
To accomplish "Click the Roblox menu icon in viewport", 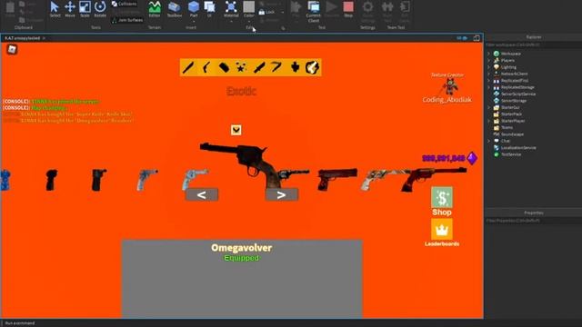I will pyautogui.click(x=12, y=49).
